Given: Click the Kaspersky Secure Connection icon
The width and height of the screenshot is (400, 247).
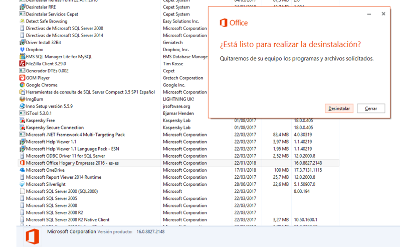Looking at the screenshot, I should click(22, 128).
